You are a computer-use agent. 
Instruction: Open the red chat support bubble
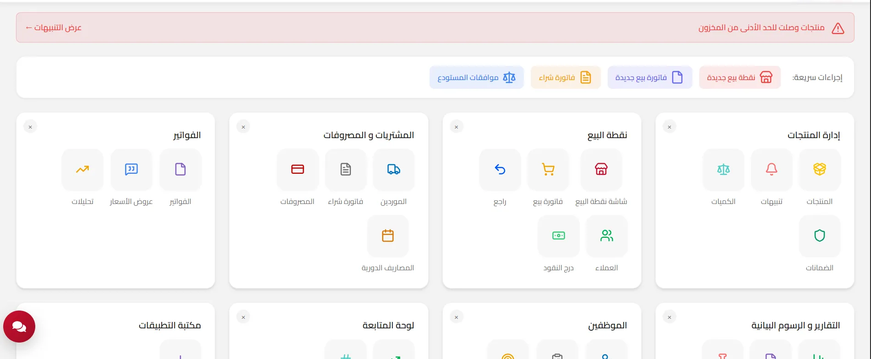19,327
